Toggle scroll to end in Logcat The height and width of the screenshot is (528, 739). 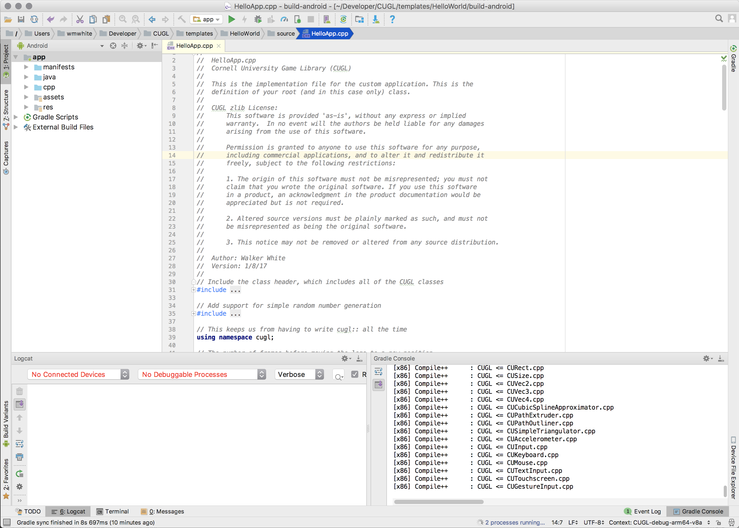(20, 404)
